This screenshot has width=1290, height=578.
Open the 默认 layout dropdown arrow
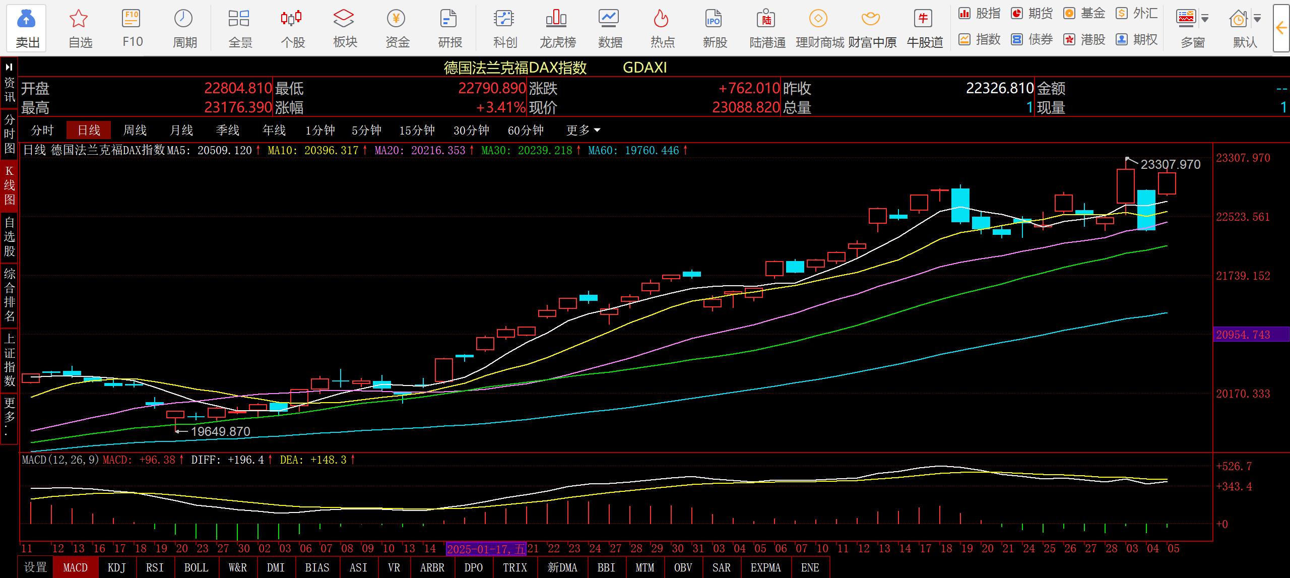coord(1258,19)
